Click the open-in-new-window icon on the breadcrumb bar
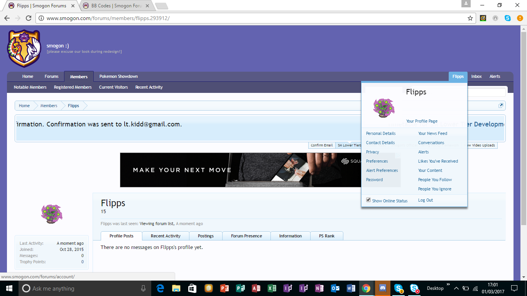The width and height of the screenshot is (527, 296). click(501, 106)
